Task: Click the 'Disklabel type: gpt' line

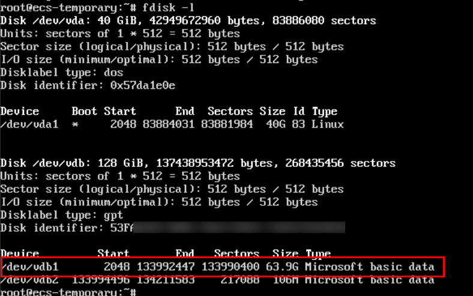Action: pos(62,214)
